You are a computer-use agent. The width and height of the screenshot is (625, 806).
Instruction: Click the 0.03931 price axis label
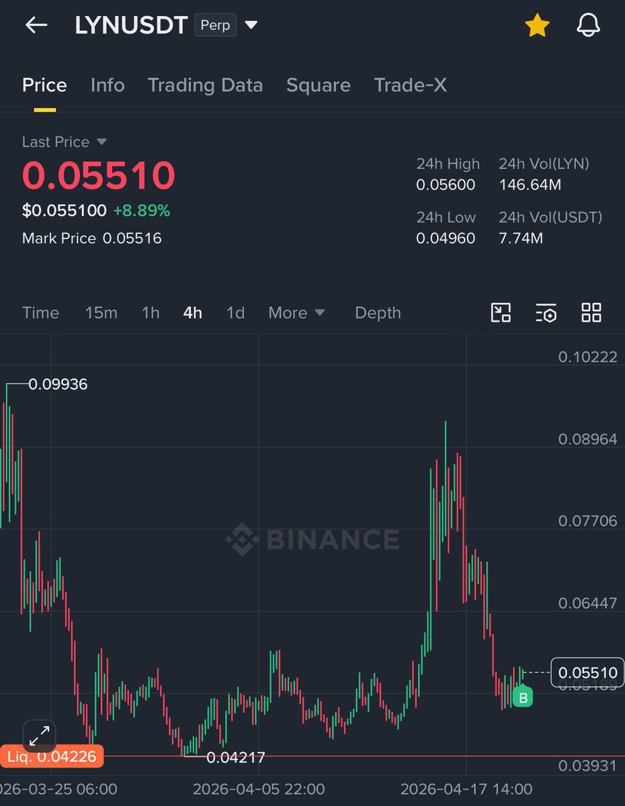pyautogui.click(x=587, y=766)
